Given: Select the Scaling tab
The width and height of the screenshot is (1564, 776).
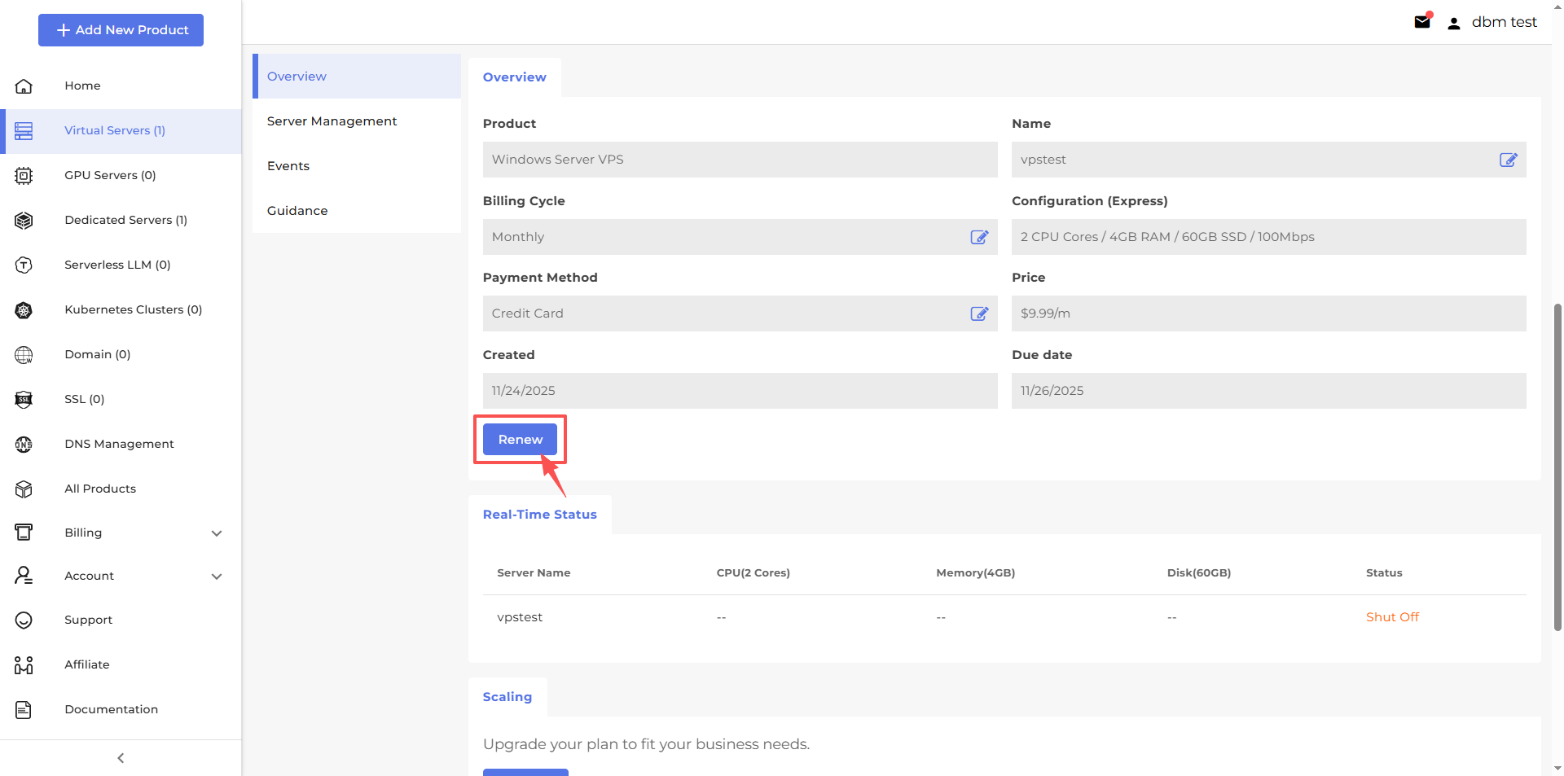Looking at the screenshot, I should click(507, 697).
